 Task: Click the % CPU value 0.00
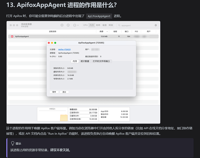point(60,57)
